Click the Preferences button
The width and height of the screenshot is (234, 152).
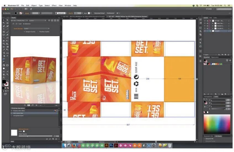coord(111,13)
